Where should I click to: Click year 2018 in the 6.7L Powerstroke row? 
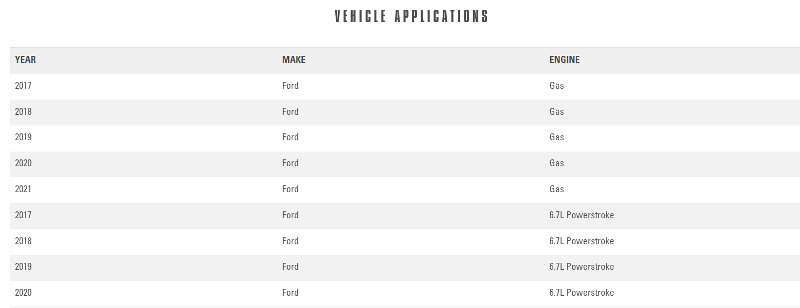pos(23,241)
